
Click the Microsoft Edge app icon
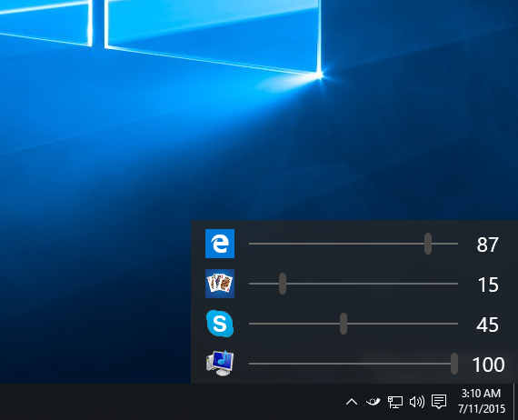click(x=220, y=244)
